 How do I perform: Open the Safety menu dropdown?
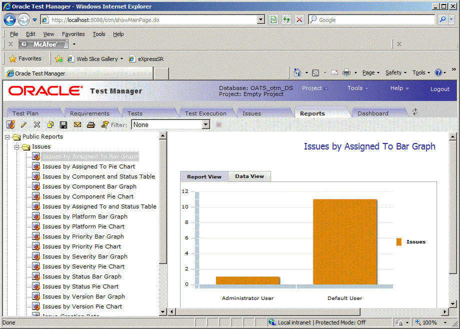click(x=396, y=72)
